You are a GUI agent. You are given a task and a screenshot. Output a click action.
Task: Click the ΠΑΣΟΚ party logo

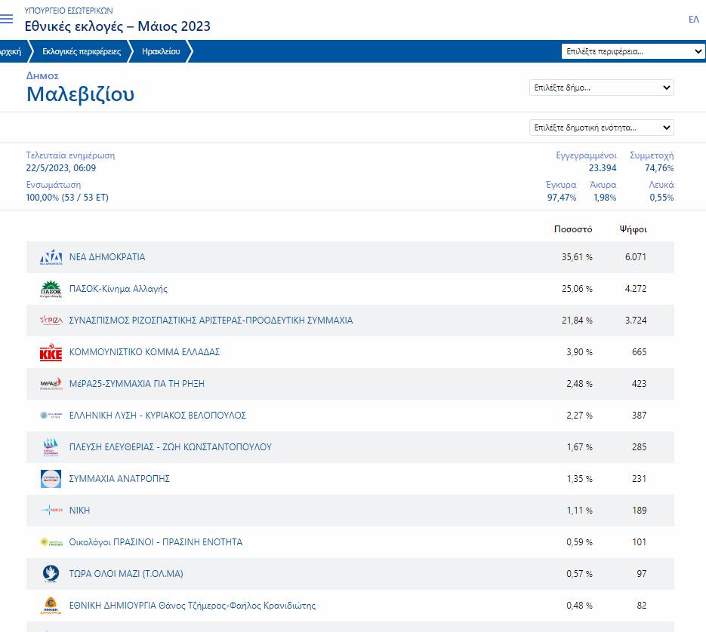point(51,290)
